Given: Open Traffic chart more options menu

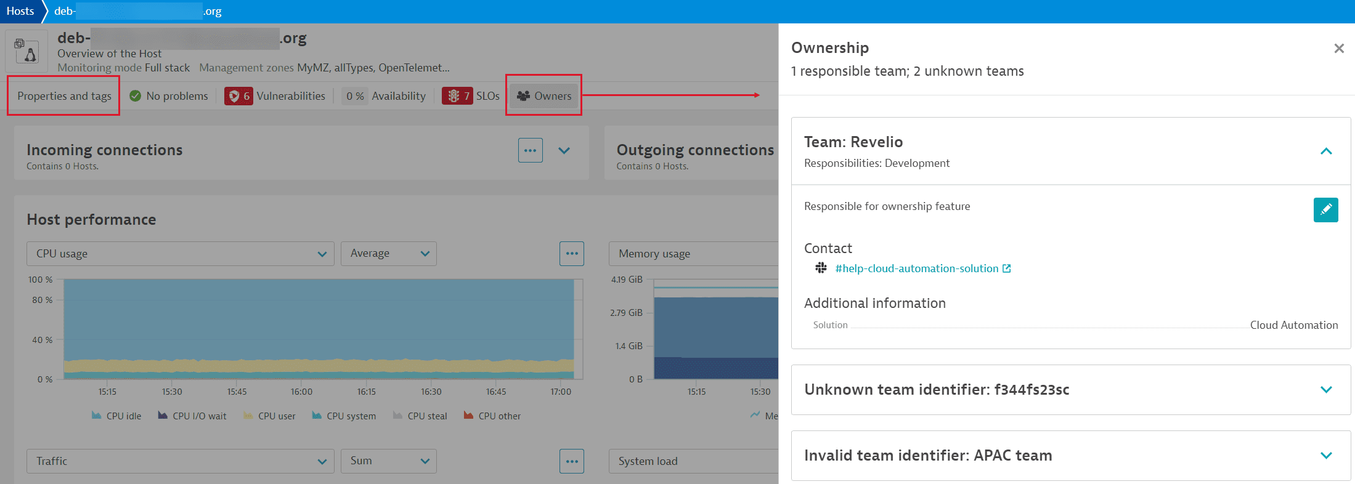Looking at the screenshot, I should (571, 461).
